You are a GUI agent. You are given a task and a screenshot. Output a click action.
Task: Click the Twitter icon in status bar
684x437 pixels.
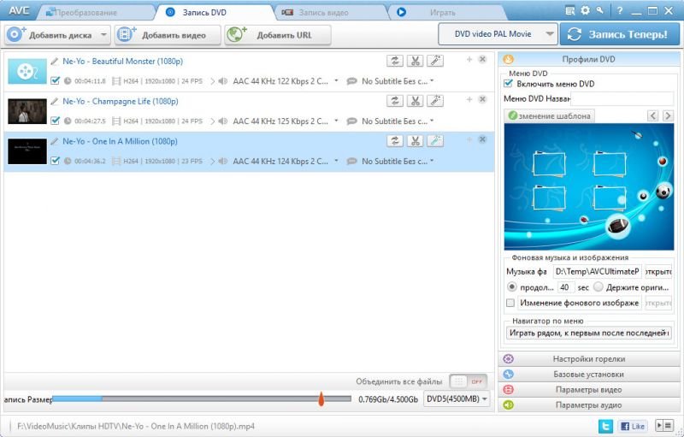click(605, 425)
